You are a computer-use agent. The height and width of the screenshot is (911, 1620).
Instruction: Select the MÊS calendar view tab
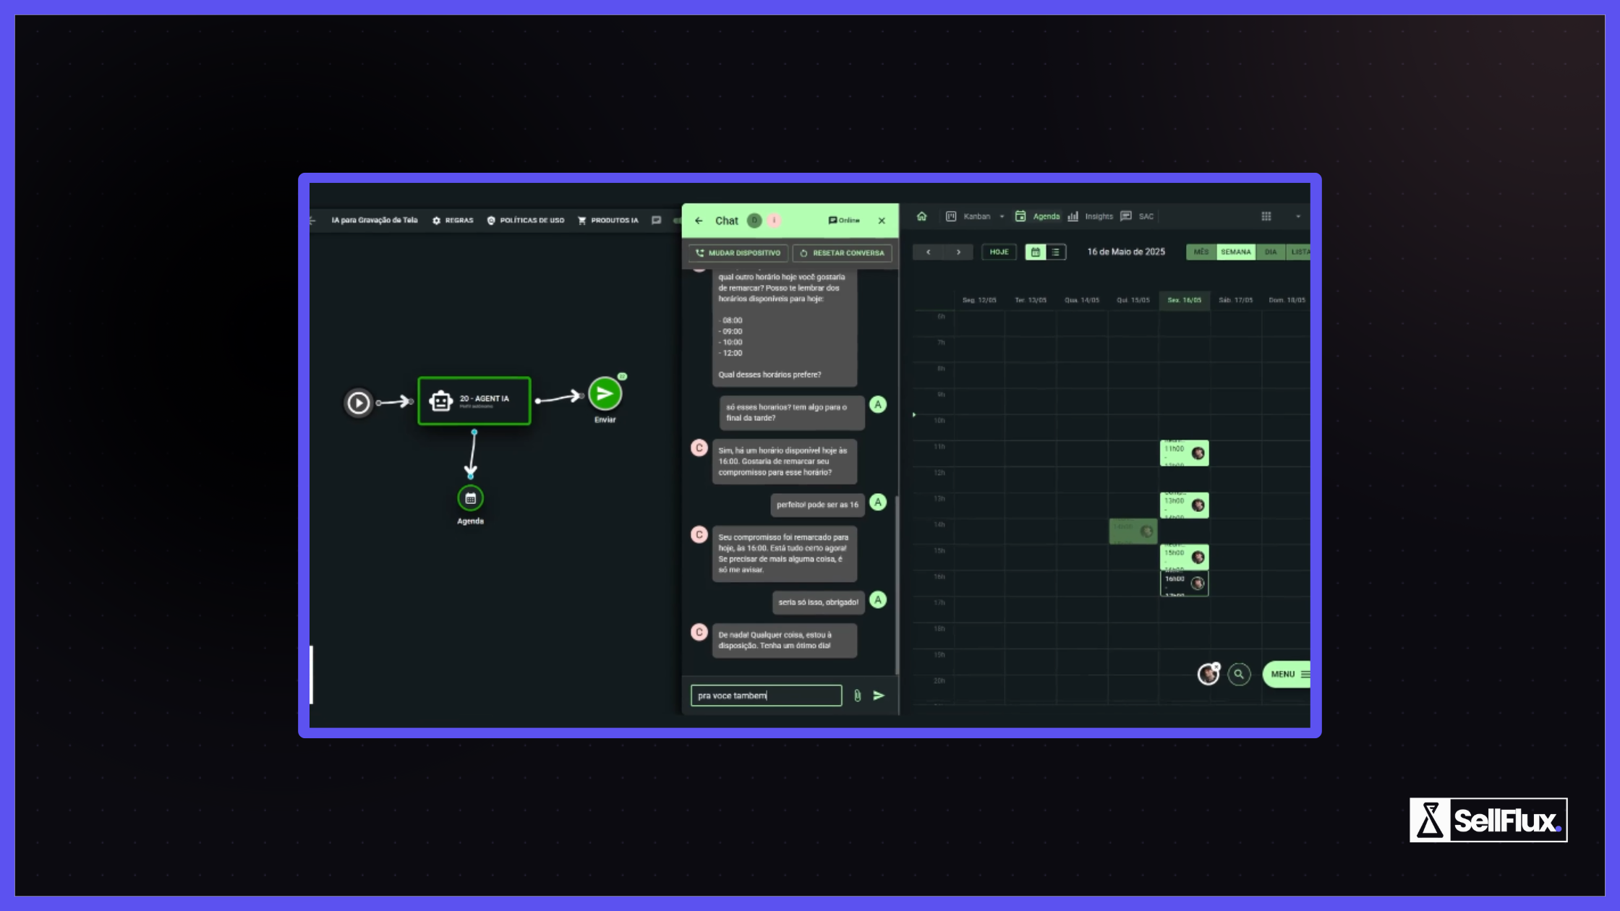pos(1201,252)
